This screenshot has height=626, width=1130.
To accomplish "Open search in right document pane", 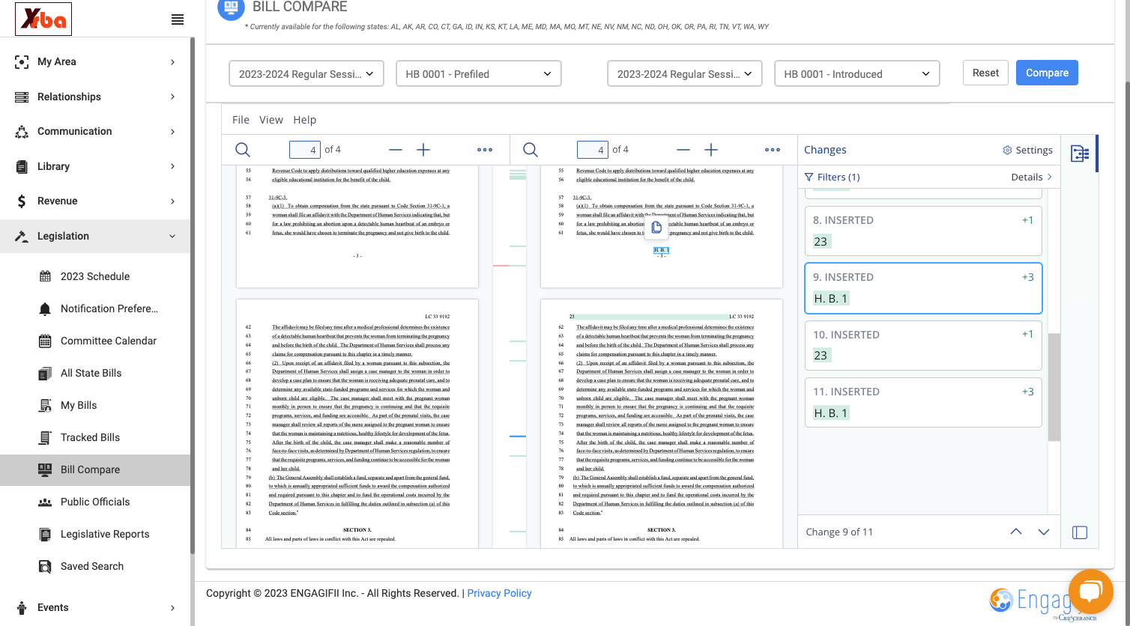I will tap(531, 150).
